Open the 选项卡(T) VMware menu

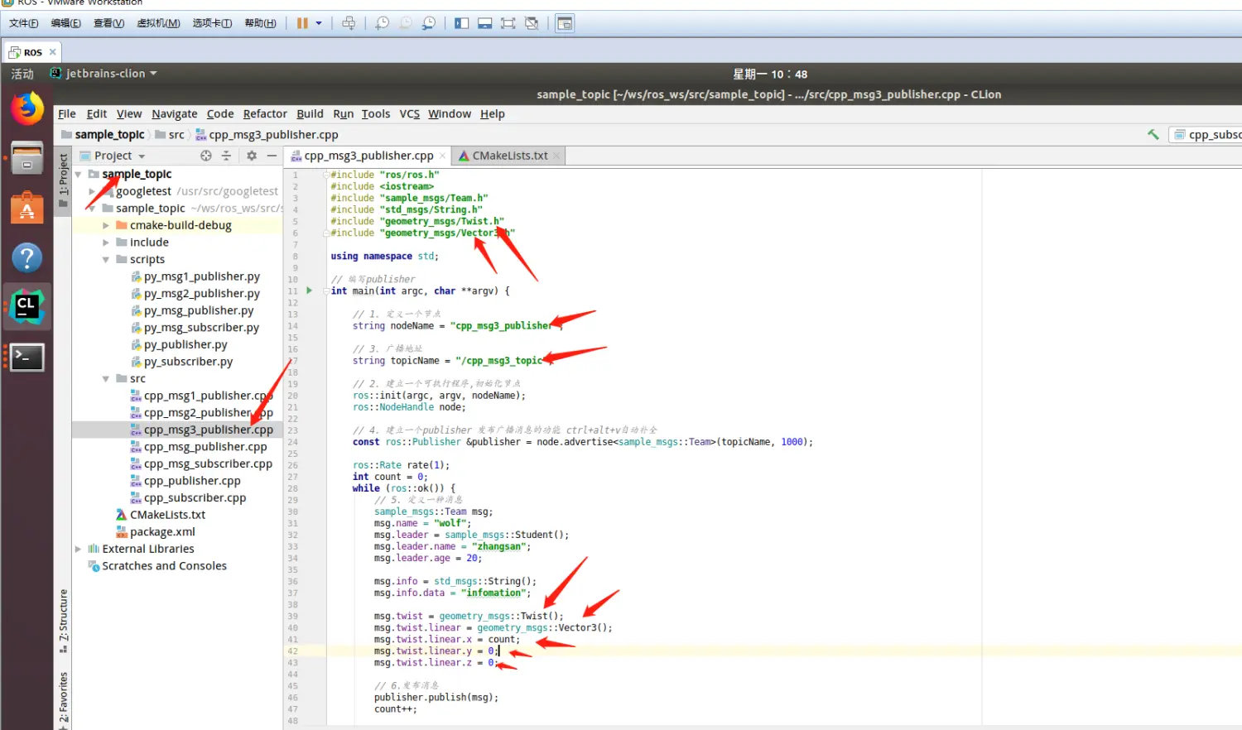click(212, 23)
